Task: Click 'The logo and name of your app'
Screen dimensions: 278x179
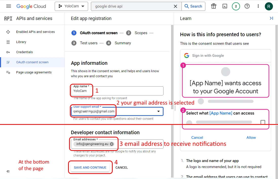Action: click(212, 161)
